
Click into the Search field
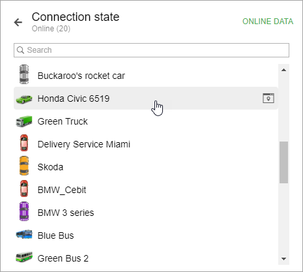coord(151,50)
